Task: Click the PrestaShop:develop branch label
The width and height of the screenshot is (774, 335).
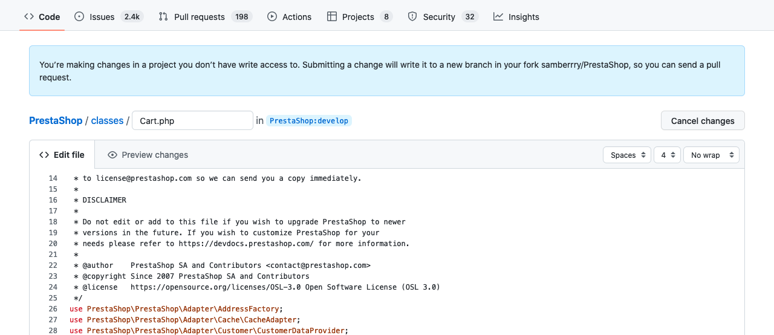Action: (309, 120)
